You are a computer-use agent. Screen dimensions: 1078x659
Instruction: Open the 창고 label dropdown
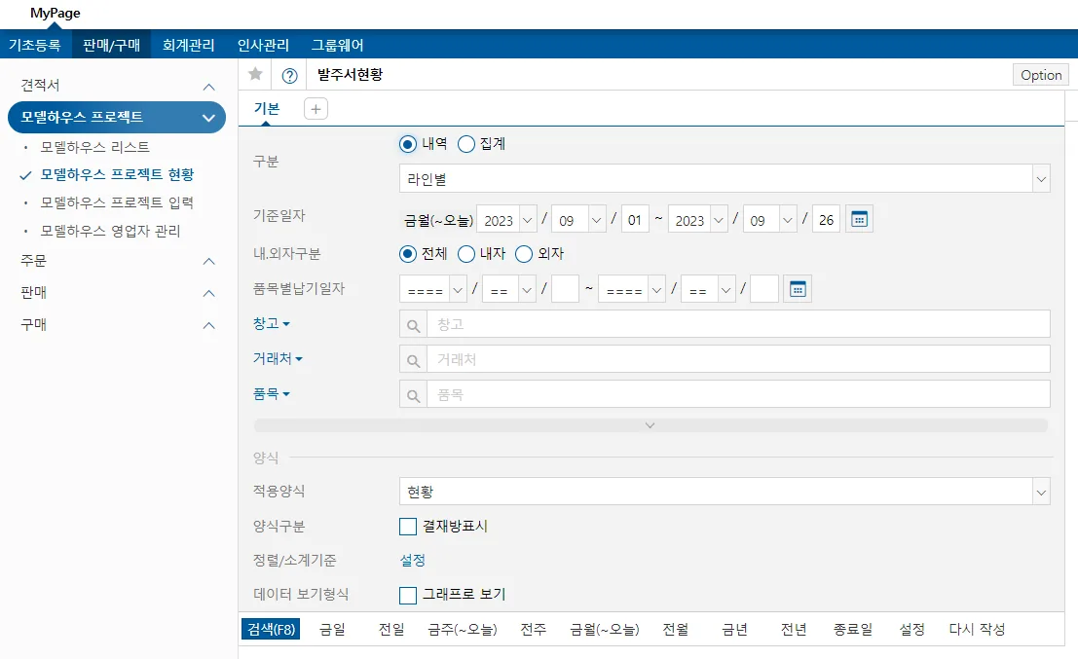[x=272, y=323]
